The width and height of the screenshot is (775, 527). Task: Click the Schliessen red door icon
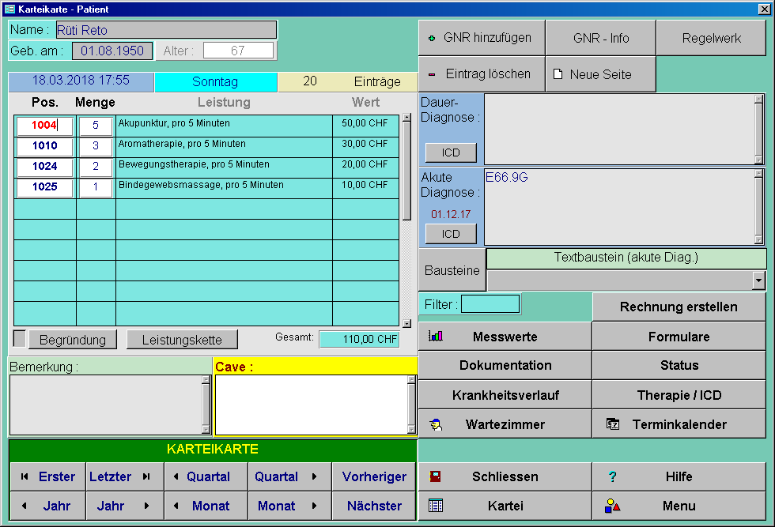pos(434,476)
